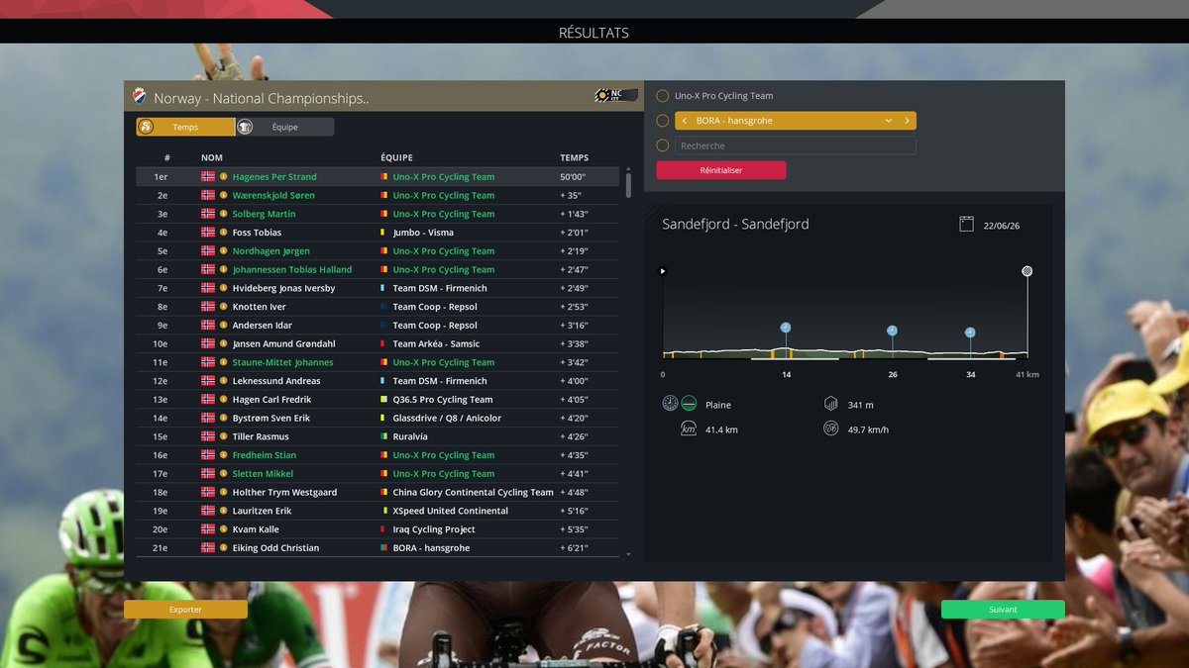Click intermediate time checkpoint at km 14
This screenshot has height=668, width=1189.
(786, 327)
